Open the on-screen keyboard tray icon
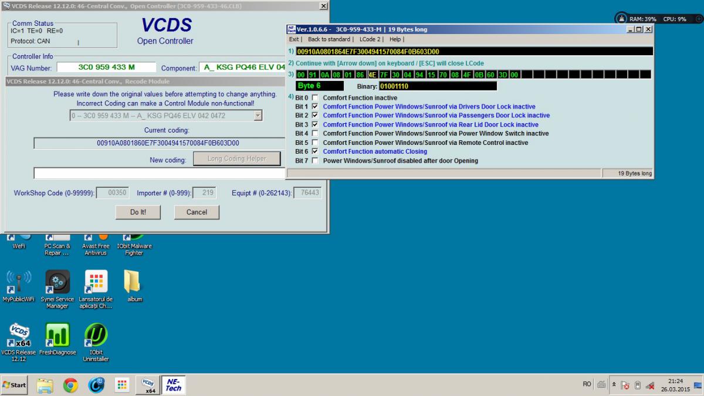704x396 pixels. point(601,385)
